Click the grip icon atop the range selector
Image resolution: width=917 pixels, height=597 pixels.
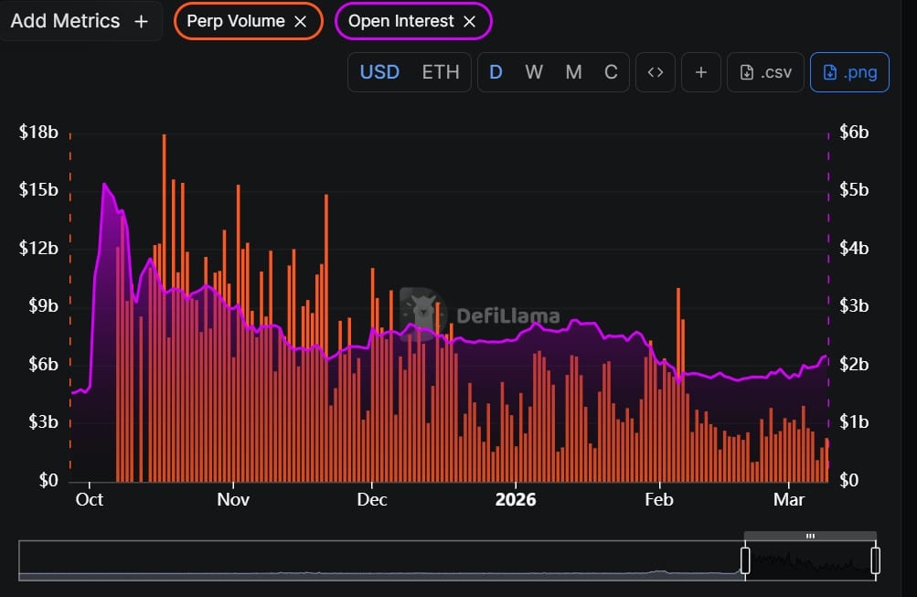coord(810,536)
